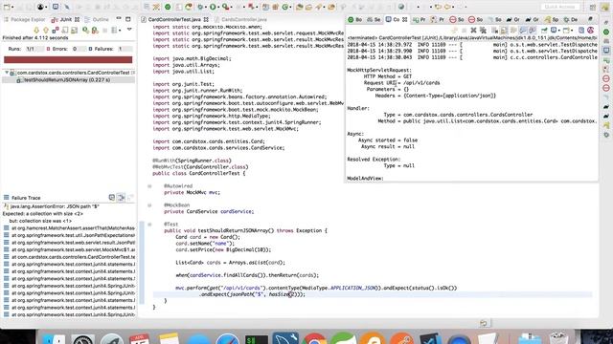613x344 pixels.
Task: Open Chrome in the Dock
Action: coord(314,337)
